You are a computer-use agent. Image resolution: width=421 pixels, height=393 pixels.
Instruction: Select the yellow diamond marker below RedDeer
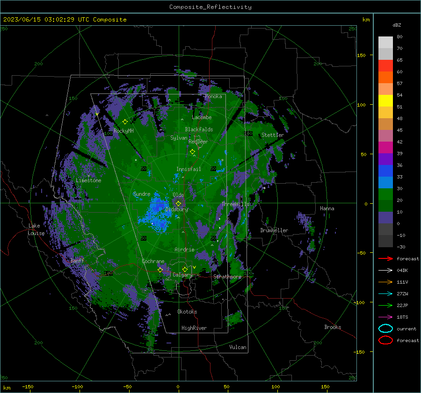192,152
